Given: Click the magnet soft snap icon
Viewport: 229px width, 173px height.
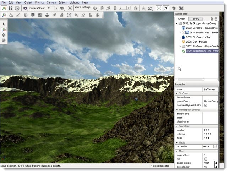Looking at the screenshot, I should (115, 8).
